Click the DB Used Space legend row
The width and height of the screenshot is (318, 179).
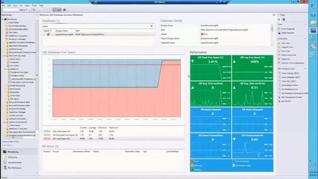114,139
